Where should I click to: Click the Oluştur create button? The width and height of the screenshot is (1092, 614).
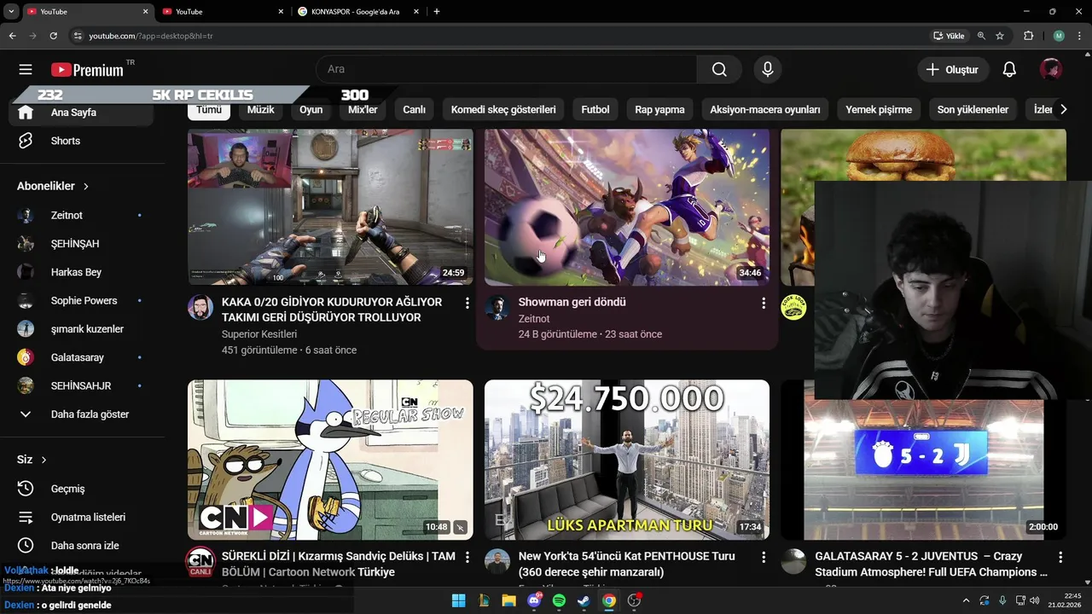click(953, 70)
